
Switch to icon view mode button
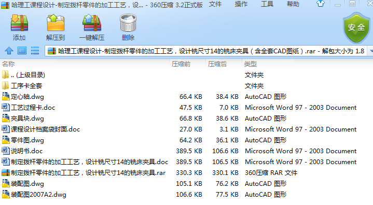[x=22, y=51]
